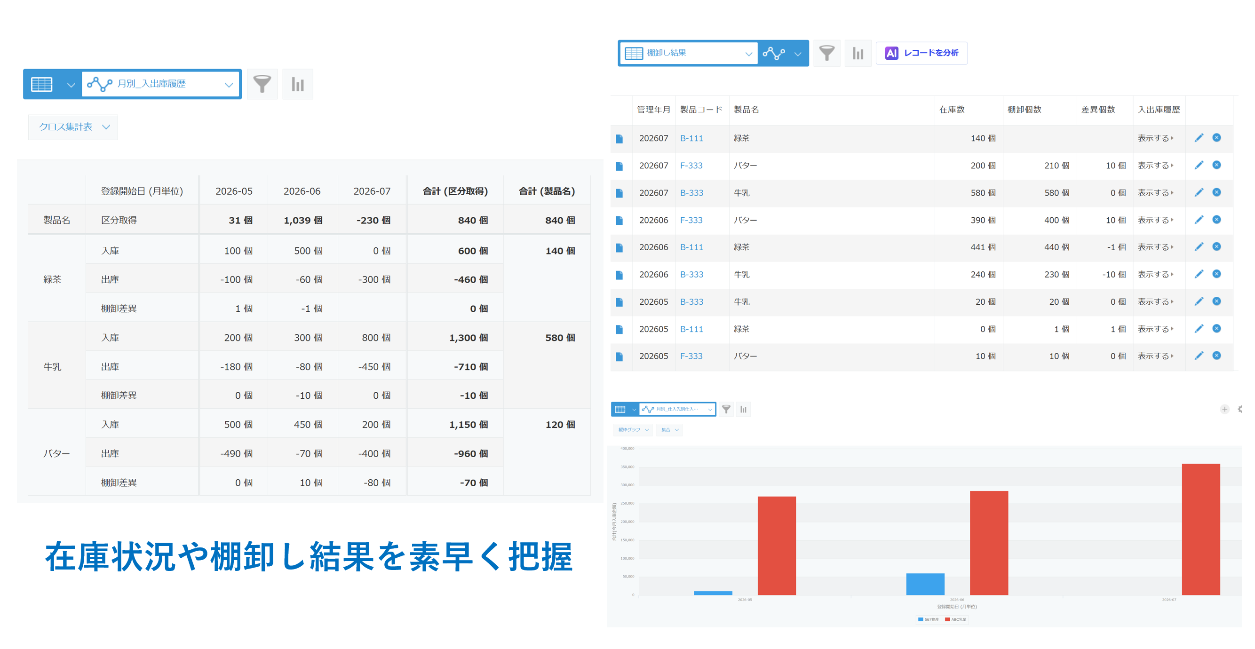
Task: Open the クロス集計表 chart type dropdown
Action: point(73,127)
